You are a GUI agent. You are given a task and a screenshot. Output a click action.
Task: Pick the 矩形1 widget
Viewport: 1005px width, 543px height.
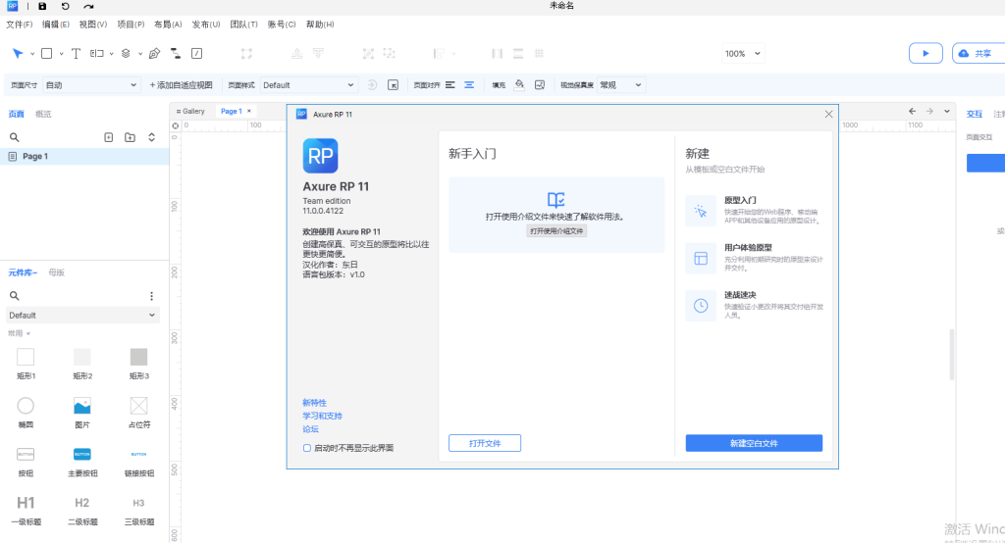(x=26, y=363)
